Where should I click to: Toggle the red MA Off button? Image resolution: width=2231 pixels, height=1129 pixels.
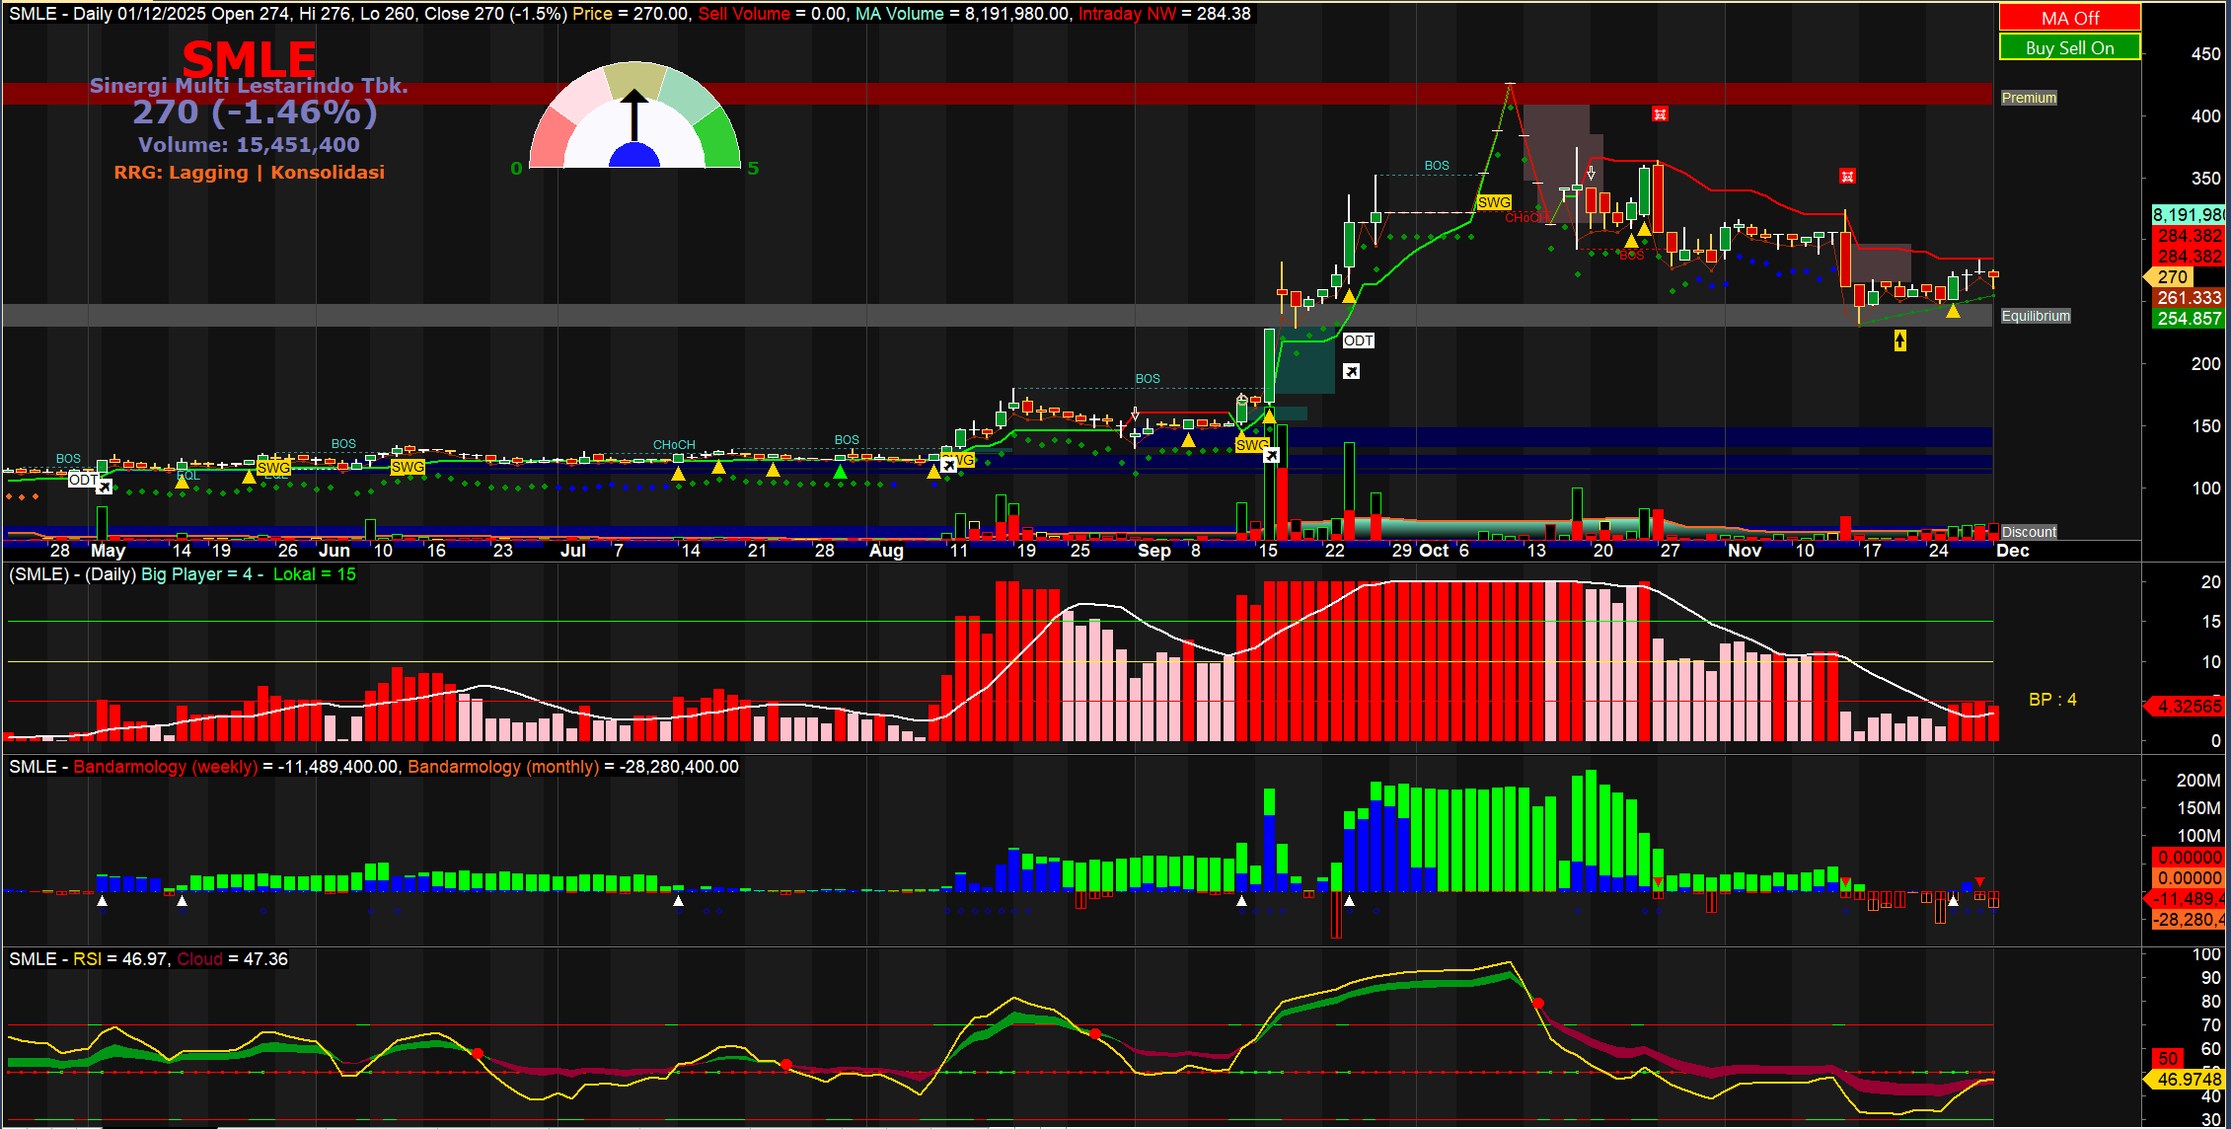[x=2069, y=18]
